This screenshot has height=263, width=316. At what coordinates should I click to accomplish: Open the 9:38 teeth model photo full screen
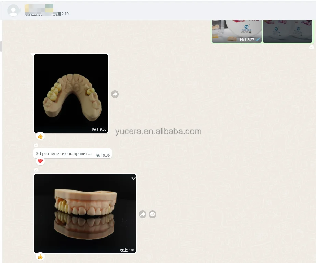[x=84, y=212]
